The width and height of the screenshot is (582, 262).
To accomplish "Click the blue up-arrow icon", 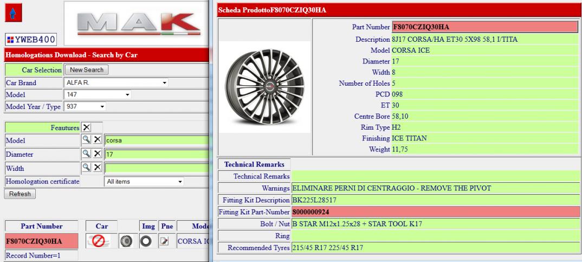I will 14,12.
